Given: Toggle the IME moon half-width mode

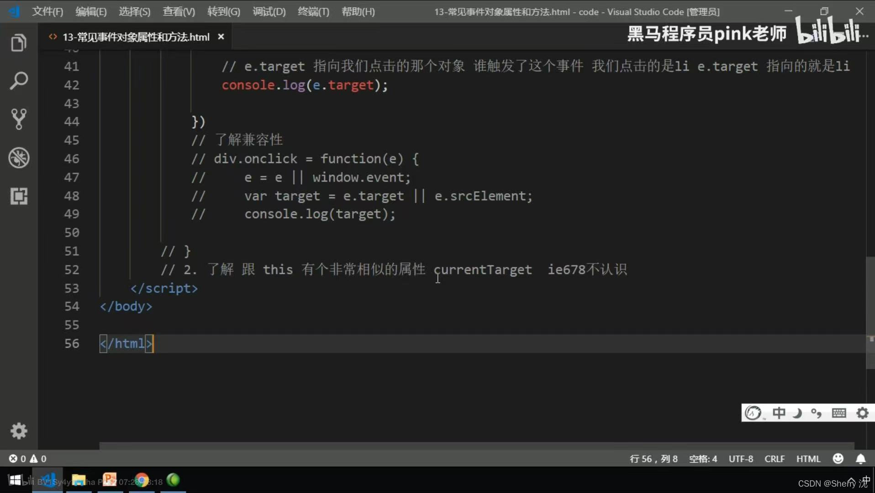Looking at the screenshot, I should click(x=797, y=413).
